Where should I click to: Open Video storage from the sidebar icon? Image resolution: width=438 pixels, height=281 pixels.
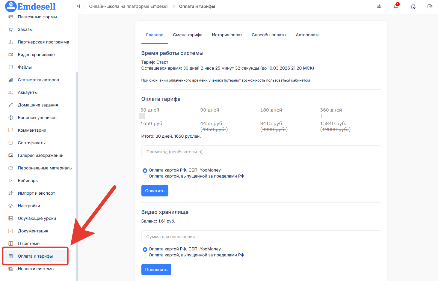(11, 55)
